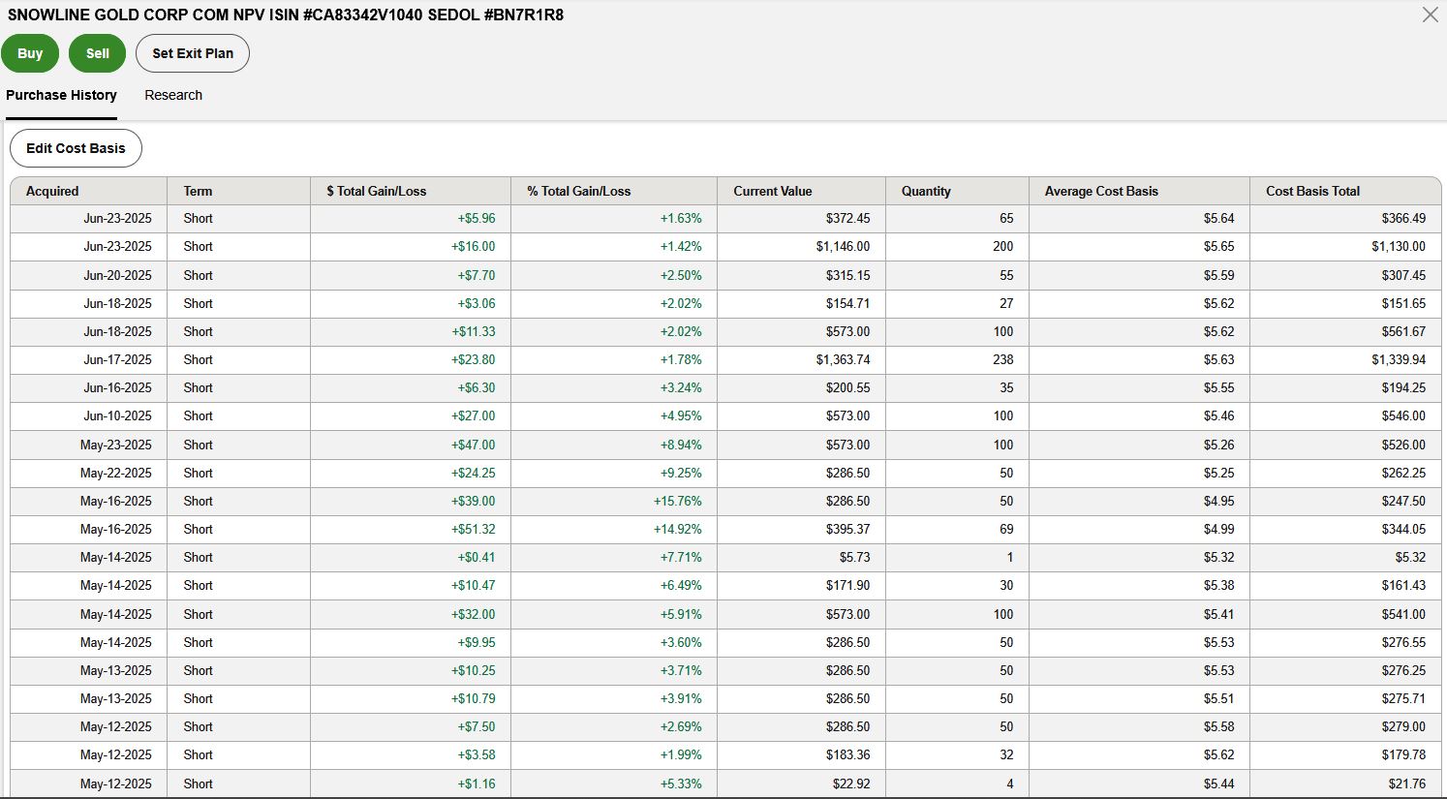Viewport: 1447px width, 799px height.
Task: Open the Set Exit Plan dialog
Action: 193,53
